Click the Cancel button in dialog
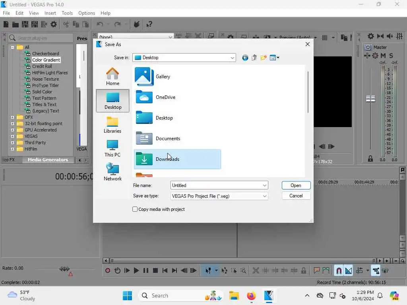Viewport: 407px width, 305px height. pyautogui.click(x=296, y=196)
